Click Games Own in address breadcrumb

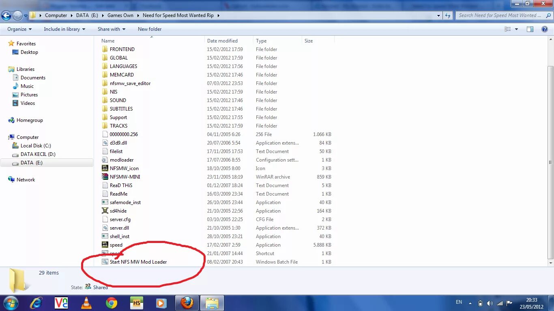pyautogui.click(x=120, y=15)
